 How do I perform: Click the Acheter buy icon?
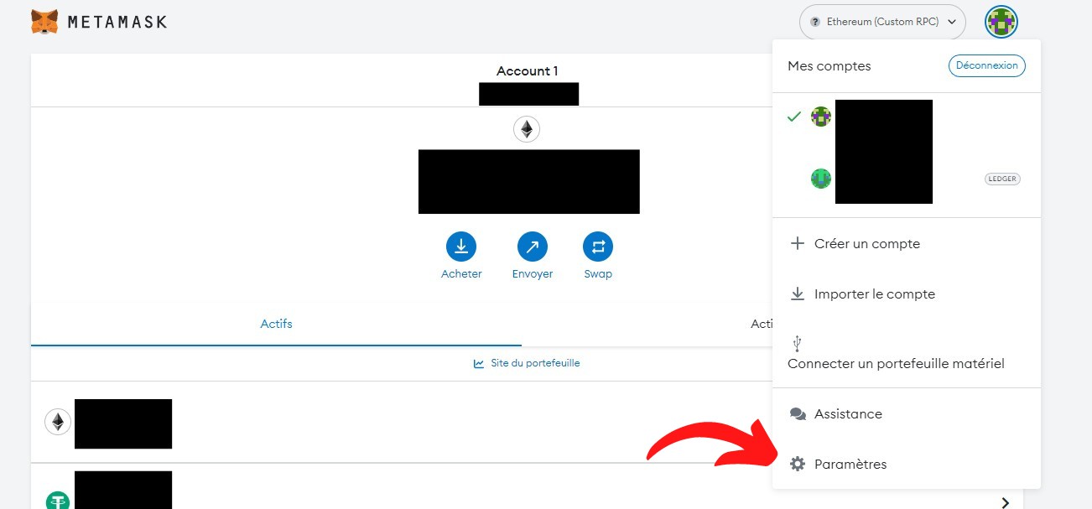click(460, 246)
